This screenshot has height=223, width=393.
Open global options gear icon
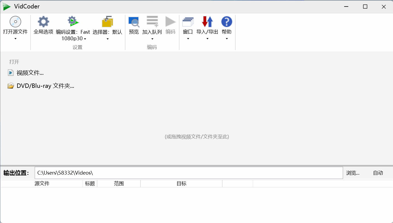pyautogui.click(x=43, y=22)
